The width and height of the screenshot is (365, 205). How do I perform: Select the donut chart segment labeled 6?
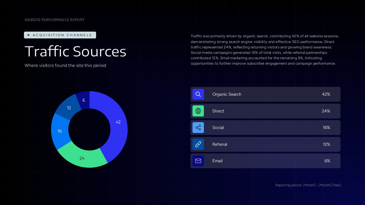pyautogui.click(x=84, y=100)
